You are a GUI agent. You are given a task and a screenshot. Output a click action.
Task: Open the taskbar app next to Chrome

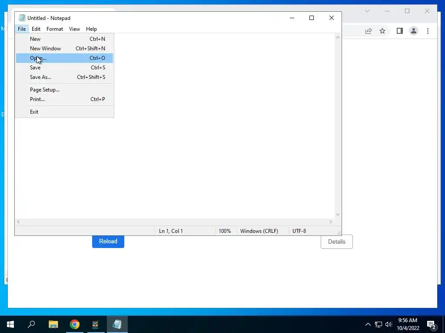pos(95,324)
